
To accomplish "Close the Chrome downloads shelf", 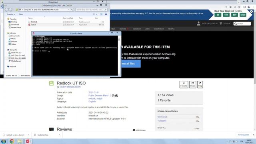I will point(253,135).
